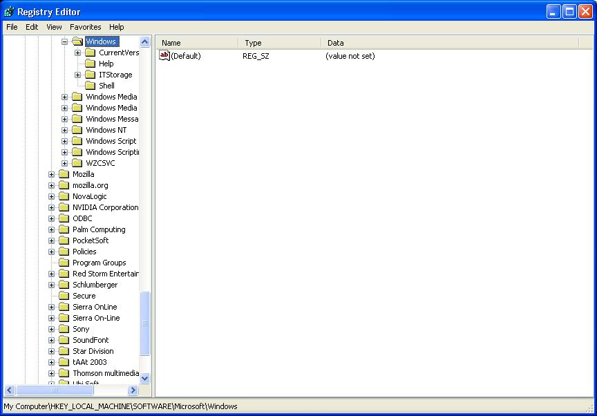This screenshot has height=416, width=597.
Task: Click the Thomson multimedia folder icon
Action: tap(64, 373)
